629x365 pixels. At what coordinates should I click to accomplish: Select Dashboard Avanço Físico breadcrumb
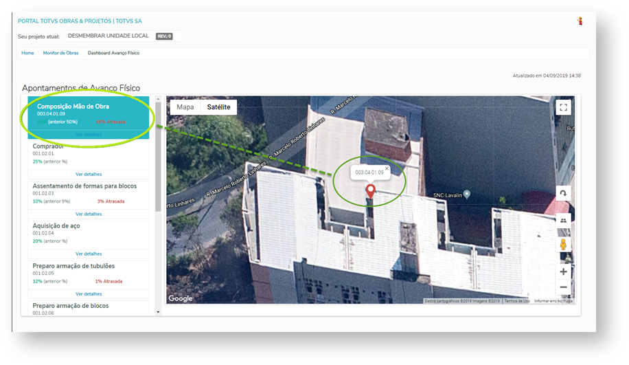(113, 53)
